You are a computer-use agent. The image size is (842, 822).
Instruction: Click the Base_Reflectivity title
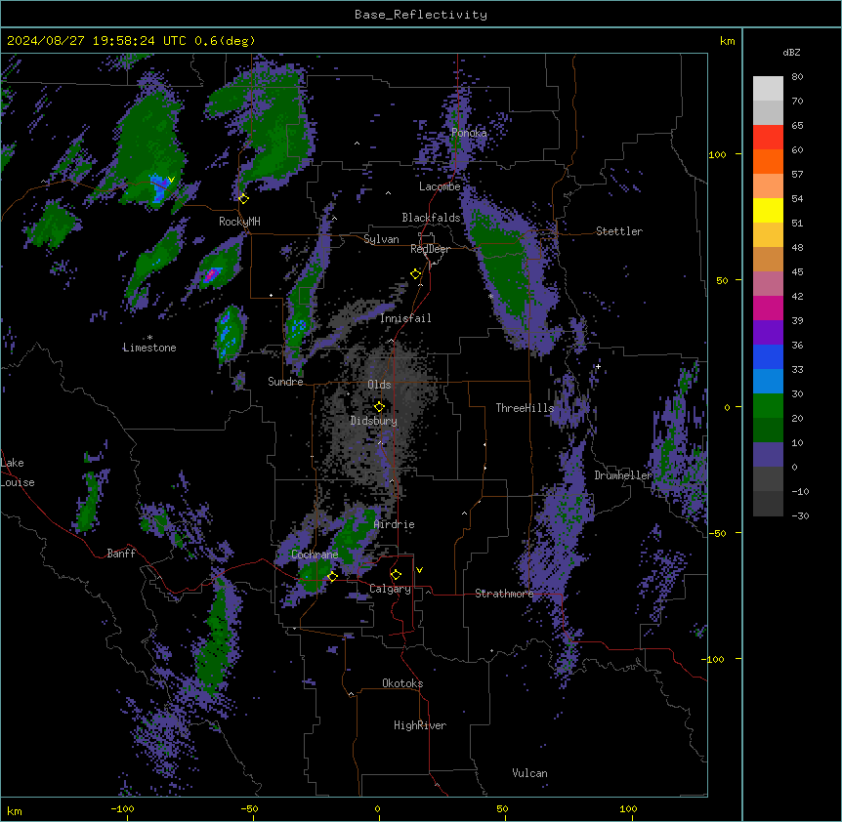click(421, 15)
